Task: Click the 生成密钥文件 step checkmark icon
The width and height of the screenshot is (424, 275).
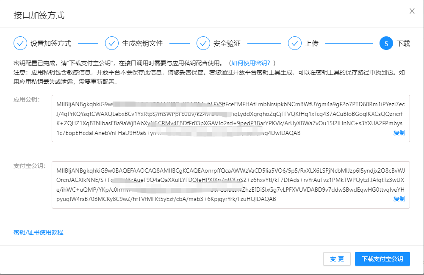Action: click(112, 43)
